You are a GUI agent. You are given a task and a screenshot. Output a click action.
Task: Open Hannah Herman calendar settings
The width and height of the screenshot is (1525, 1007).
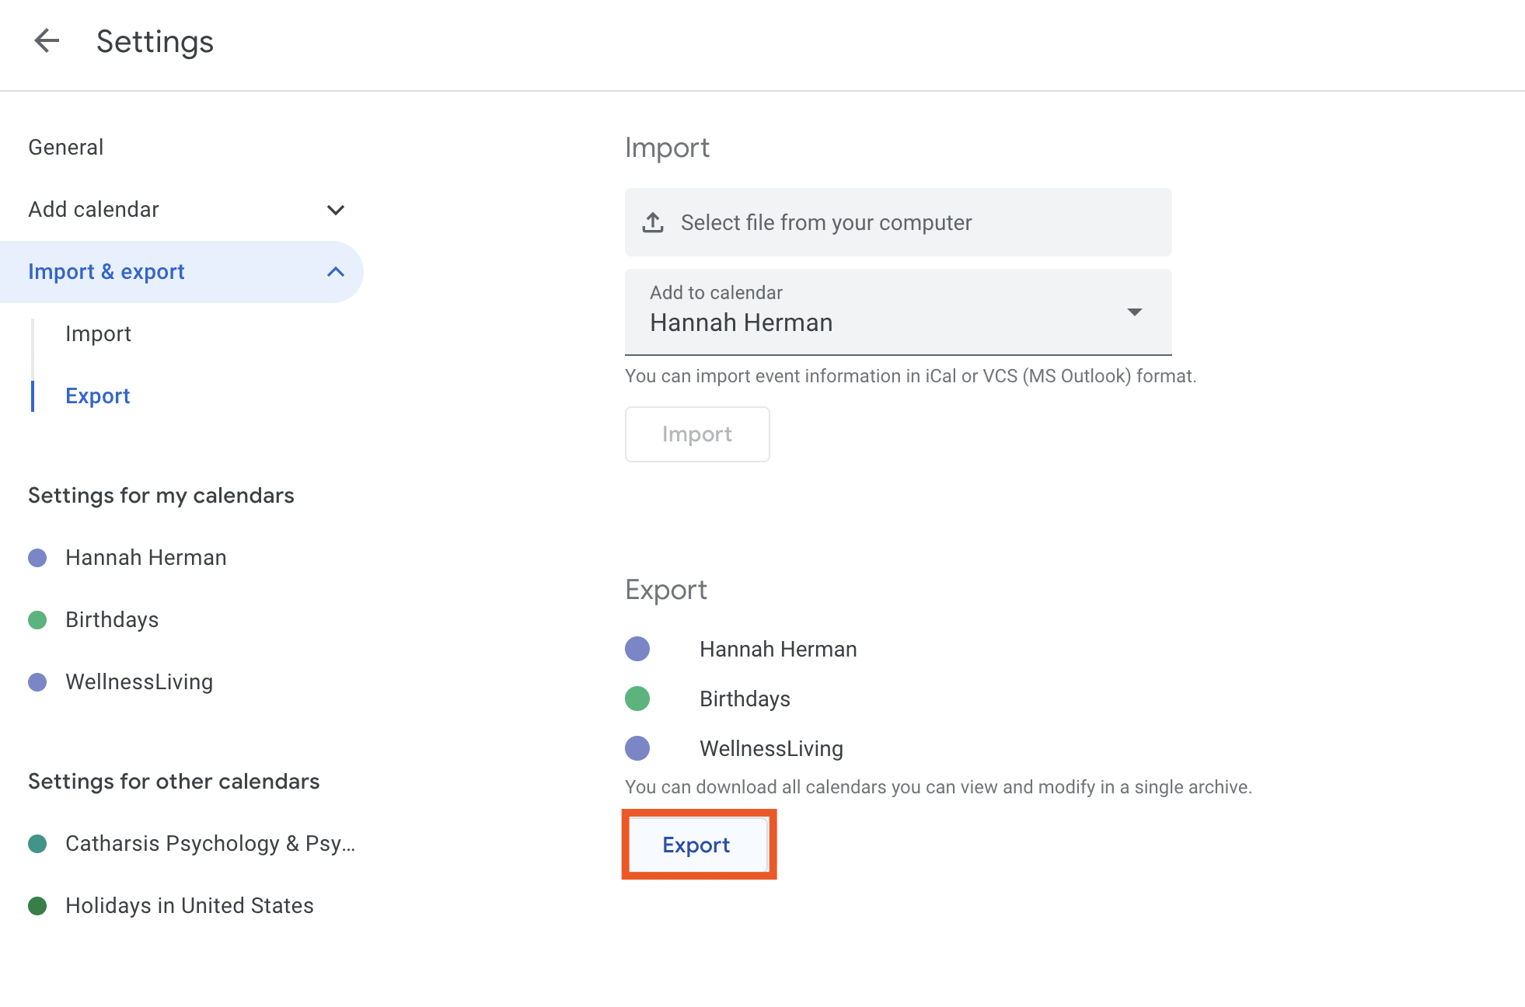coord(146,557)
